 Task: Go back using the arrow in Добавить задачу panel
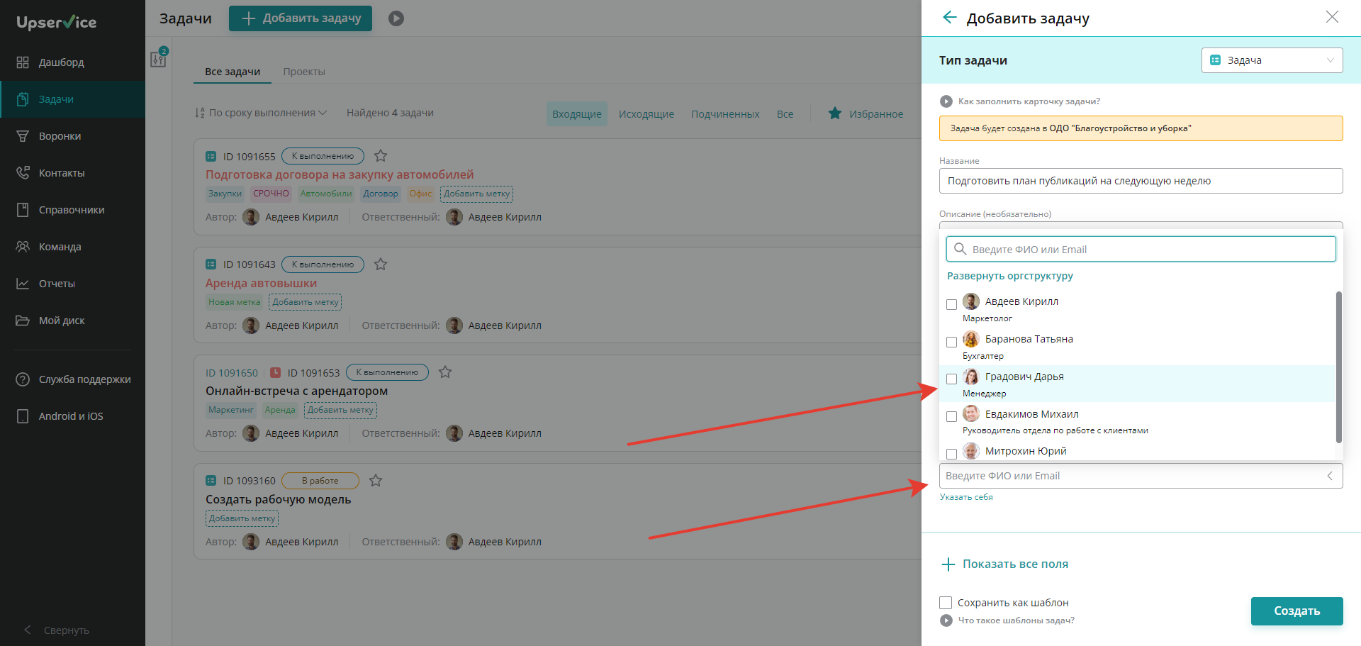950,18
